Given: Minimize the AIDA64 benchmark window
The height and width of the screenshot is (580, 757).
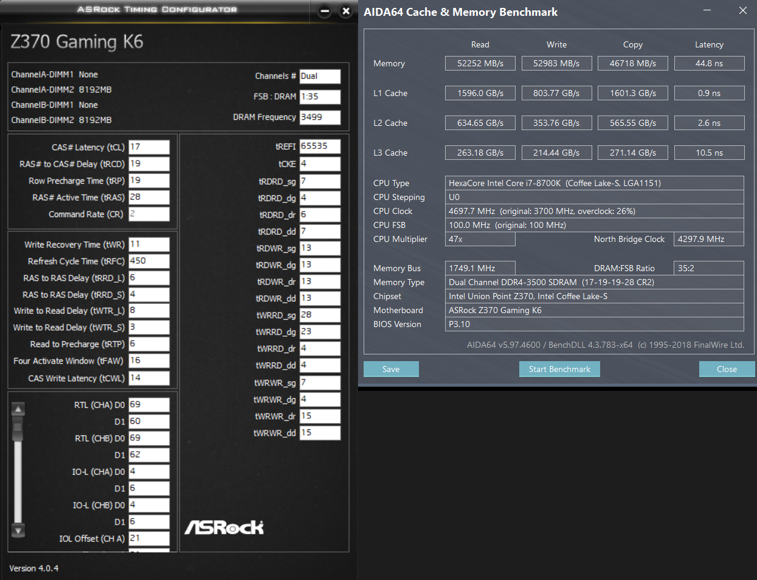Looking at the screenshot, I should click(707, 10).
